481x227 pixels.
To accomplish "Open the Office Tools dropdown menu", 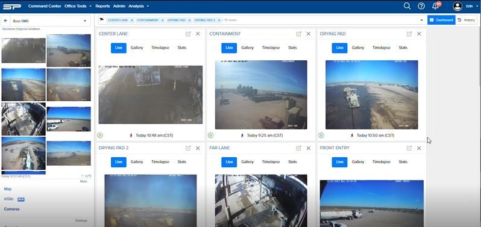I will click(78, 6).
